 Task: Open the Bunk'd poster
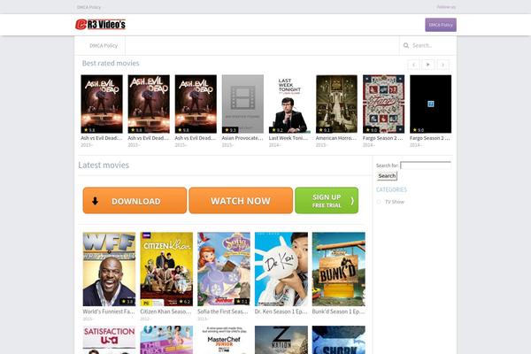point(339,269)
